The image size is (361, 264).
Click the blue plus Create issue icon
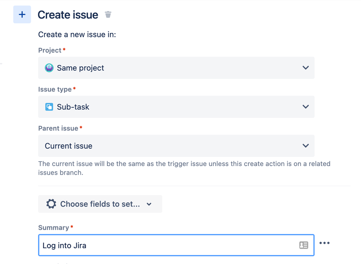(22, 14)
